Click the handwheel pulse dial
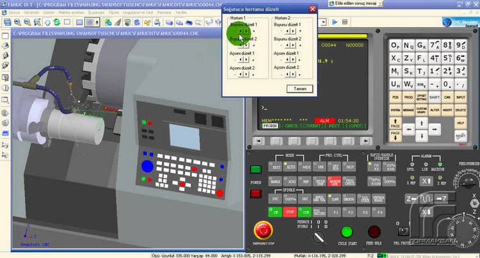 [464, 231]
